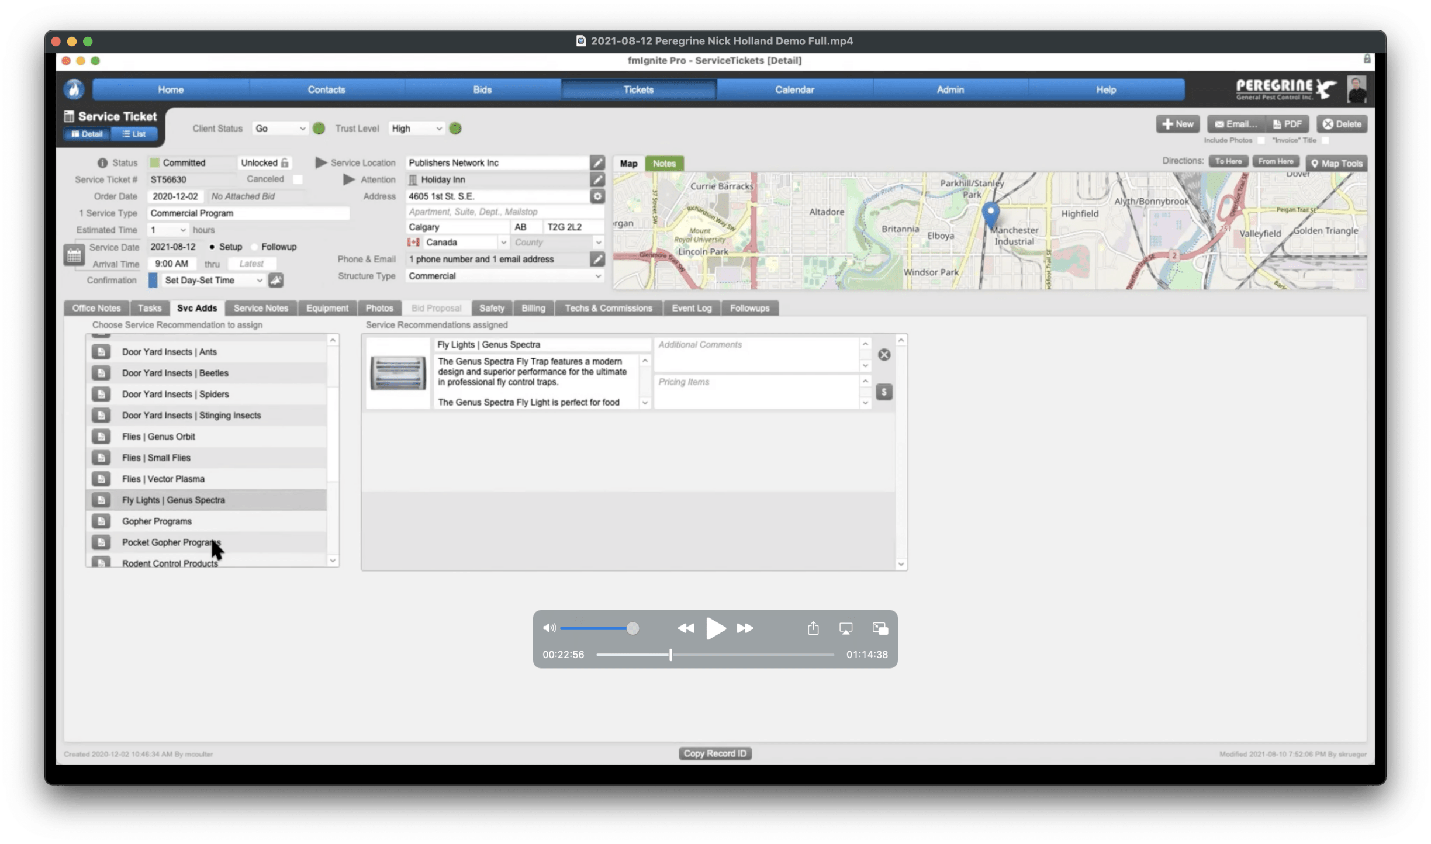Click the user profile photo
This screenshot has height=844, width=1431.
click(1356, 89)
